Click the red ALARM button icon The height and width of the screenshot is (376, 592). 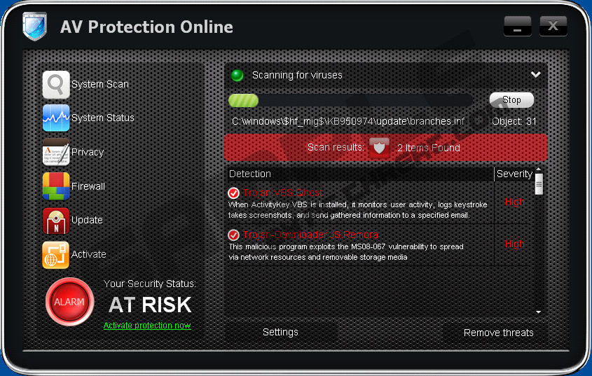[x=69, y=302]
